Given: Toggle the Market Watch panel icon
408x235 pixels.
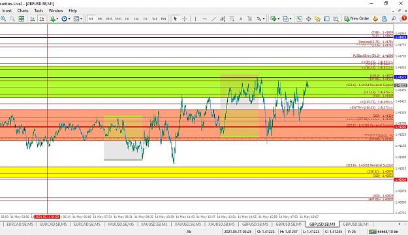Looking at the screenshot, I should tap(299, 19).
